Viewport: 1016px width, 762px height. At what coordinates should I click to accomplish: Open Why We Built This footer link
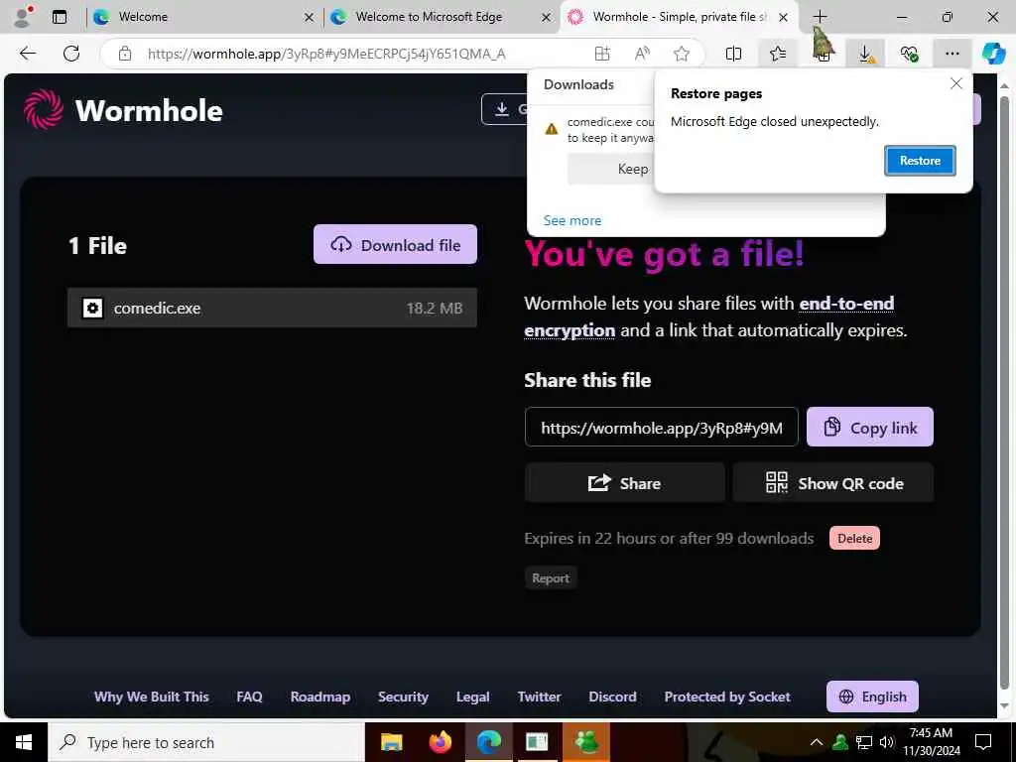point(152,697)
